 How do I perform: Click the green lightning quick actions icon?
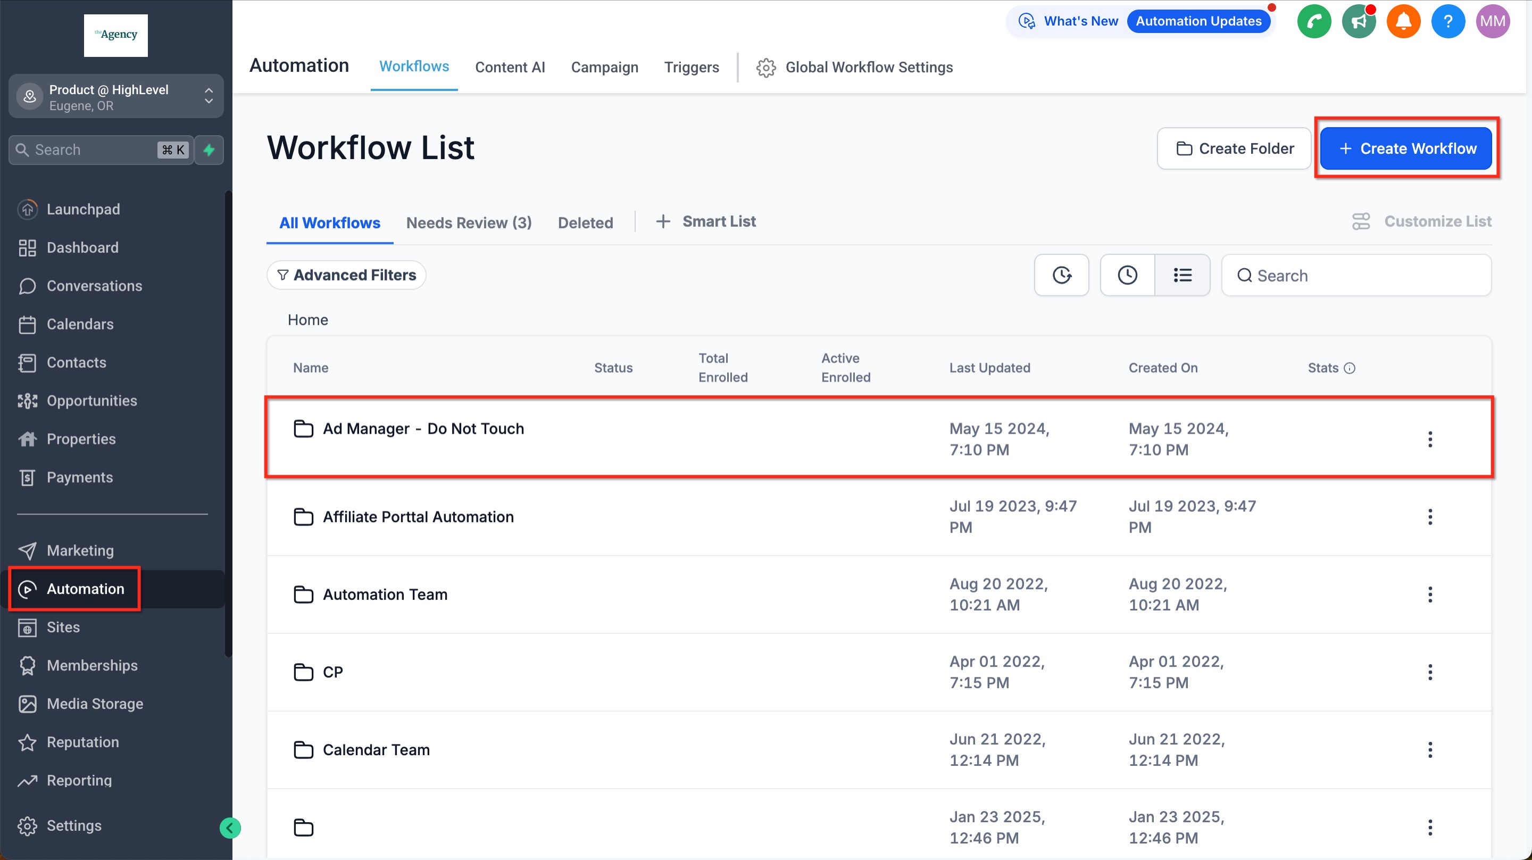tap(209, 150)
